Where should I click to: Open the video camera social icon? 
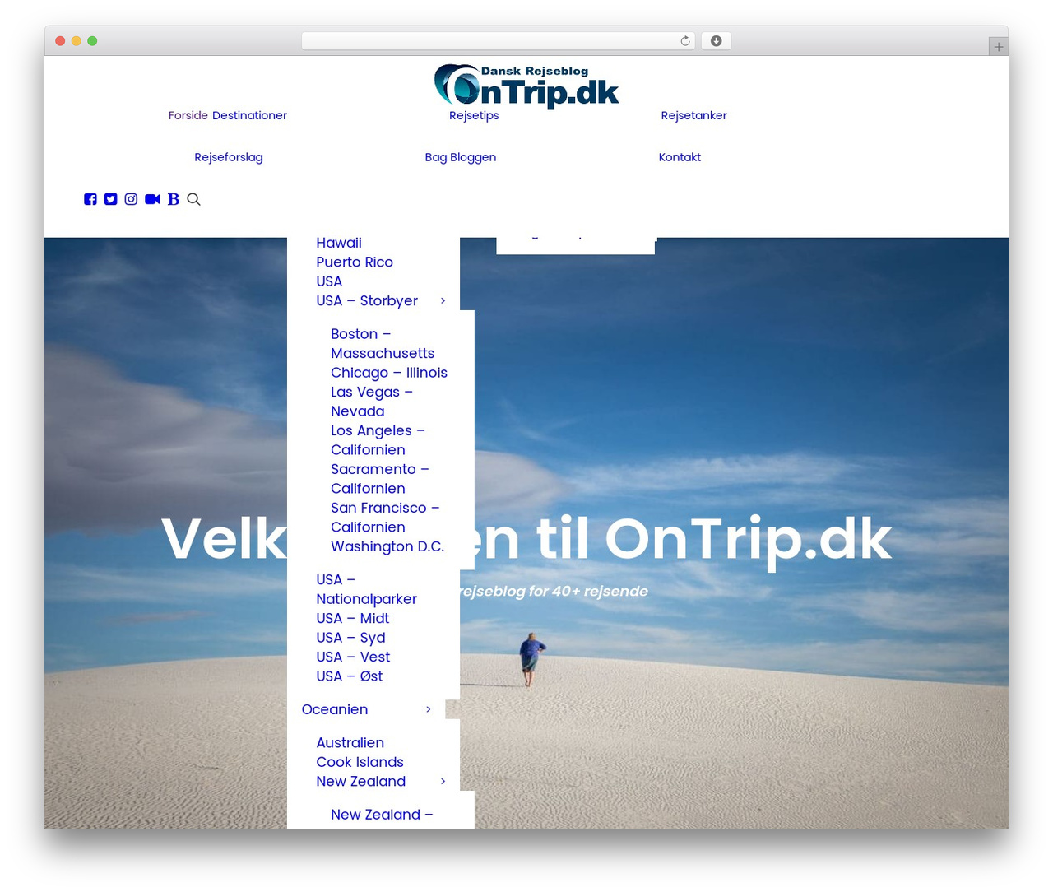[152, 199]
